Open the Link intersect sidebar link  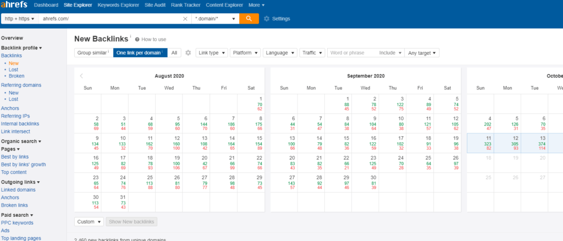[x=15, y=132]
